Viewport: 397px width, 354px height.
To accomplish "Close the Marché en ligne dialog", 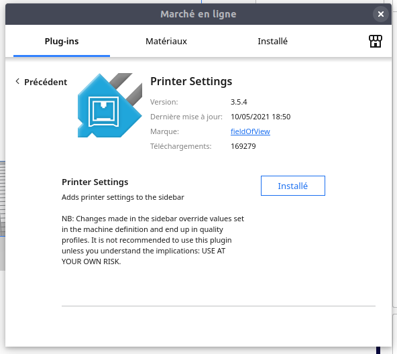I will point(380,14).
